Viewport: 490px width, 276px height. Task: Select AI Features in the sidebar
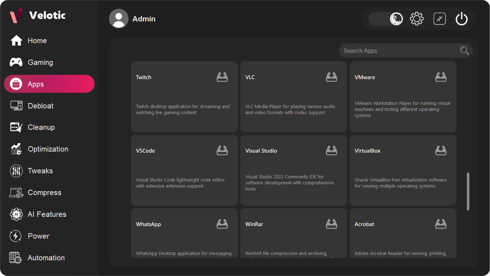tap(47, 214)
